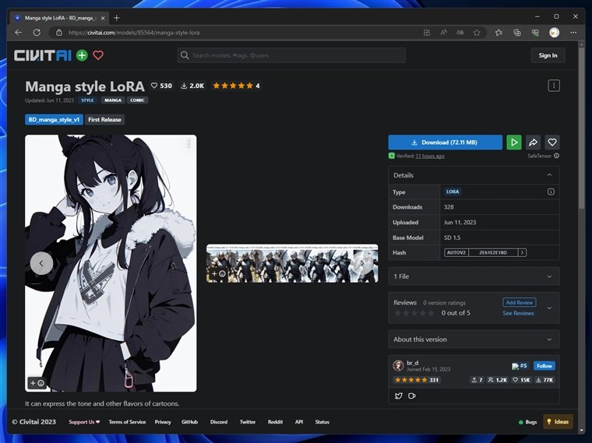Viewport: 592px width, 443px height.
Task: Open the API footer link
Action: point(299,422)
